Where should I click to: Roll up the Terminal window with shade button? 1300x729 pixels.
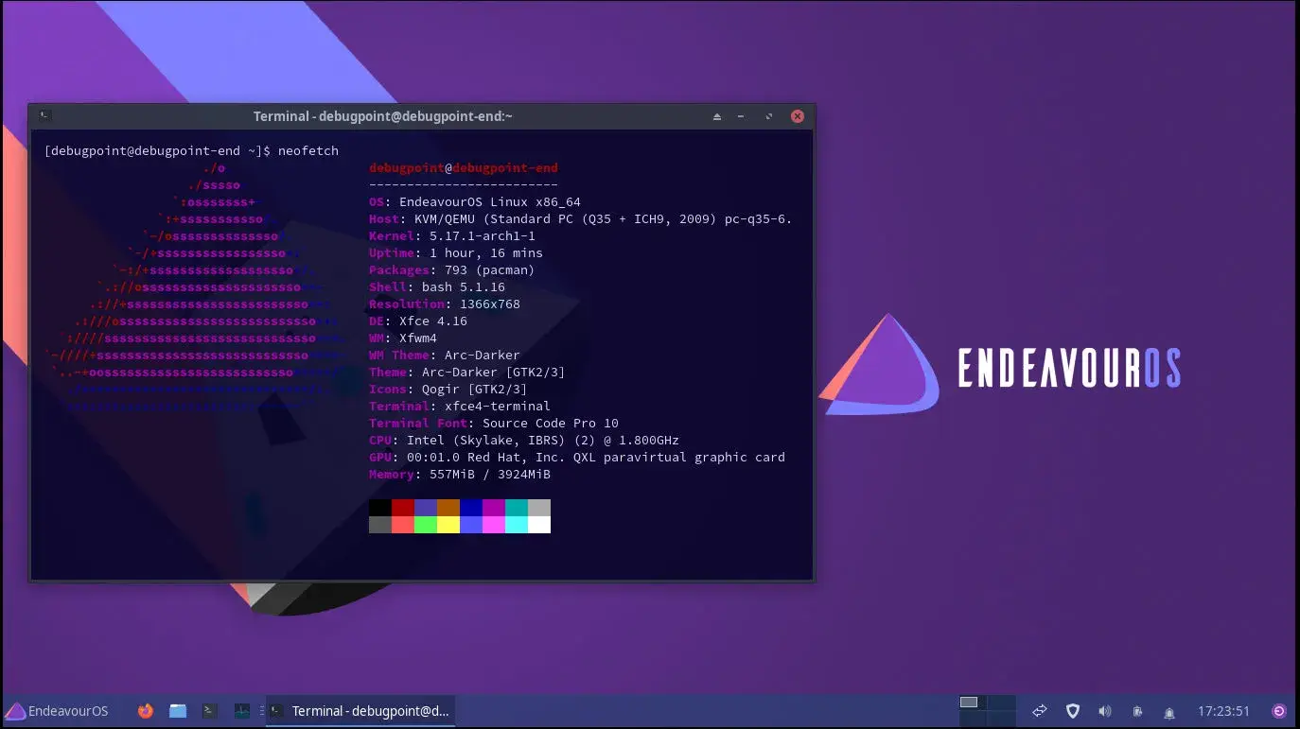tap(716, 116)
